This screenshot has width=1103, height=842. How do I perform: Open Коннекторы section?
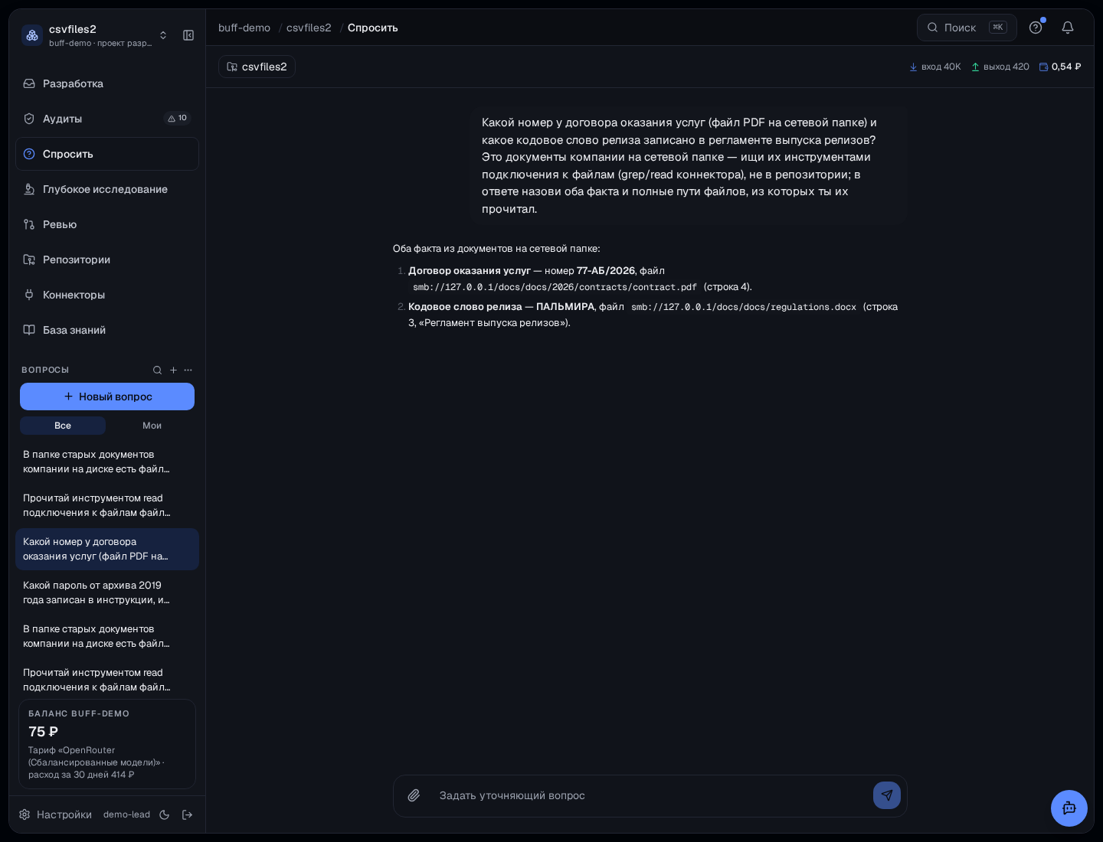coord(107,295)
